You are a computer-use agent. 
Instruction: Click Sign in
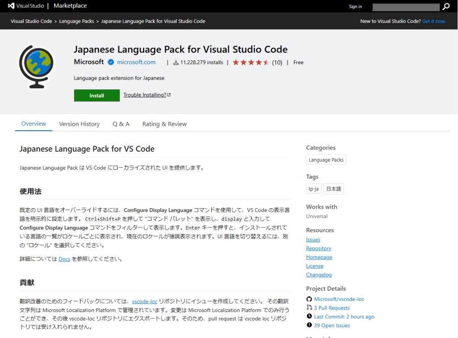pyautogui.click(x=355, y=6)
